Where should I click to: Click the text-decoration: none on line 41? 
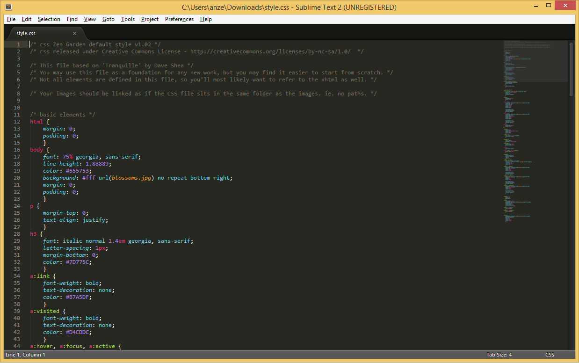click(79, 325)
